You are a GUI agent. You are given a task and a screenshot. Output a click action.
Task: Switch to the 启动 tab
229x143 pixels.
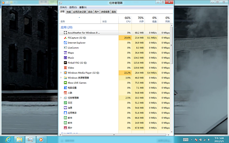pyautogui.click(x=90, y=12)
